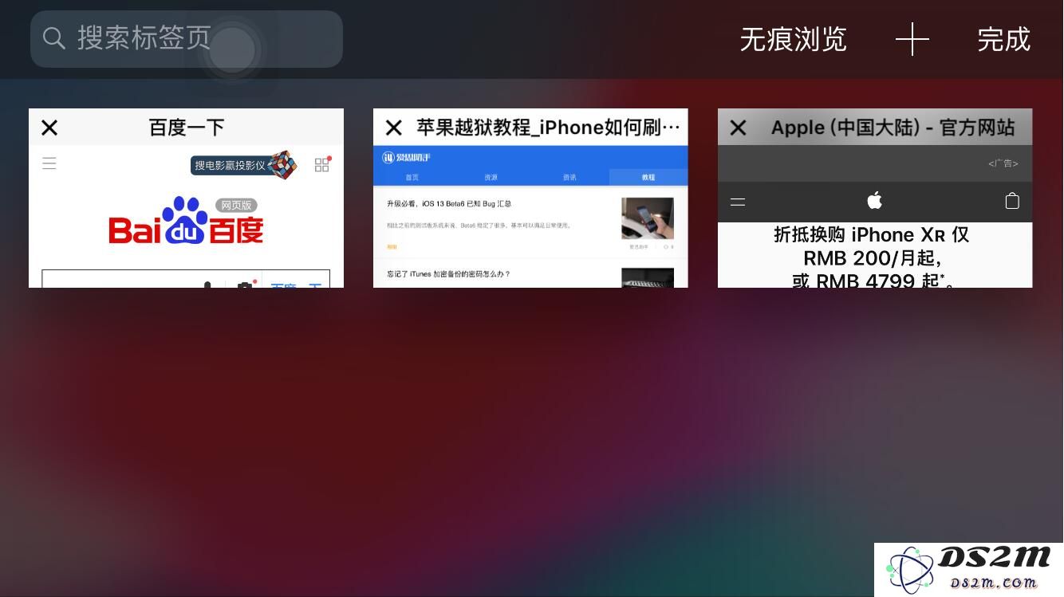Tap the Baidu hamburger menu icon

pyautogui.click(x=49, y=163)
